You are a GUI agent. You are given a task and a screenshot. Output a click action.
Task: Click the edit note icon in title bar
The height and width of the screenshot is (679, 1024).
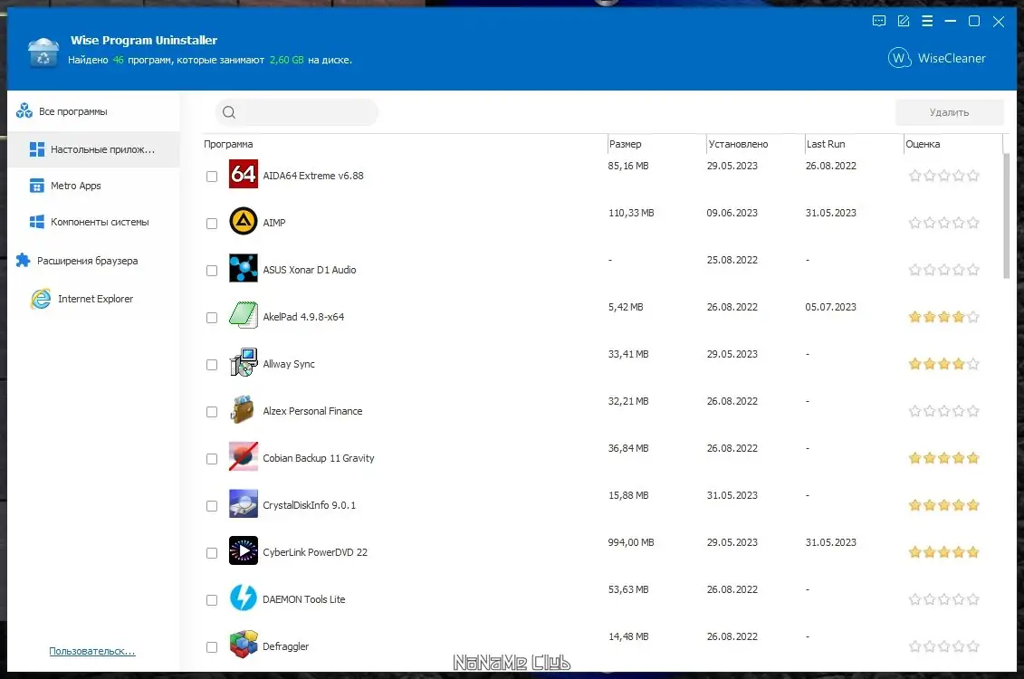(904, 21)
